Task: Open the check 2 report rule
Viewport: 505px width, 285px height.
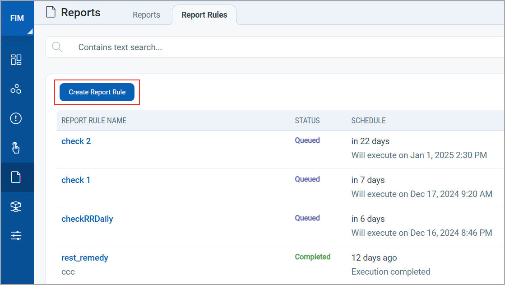Action: (x=76, y=141)
